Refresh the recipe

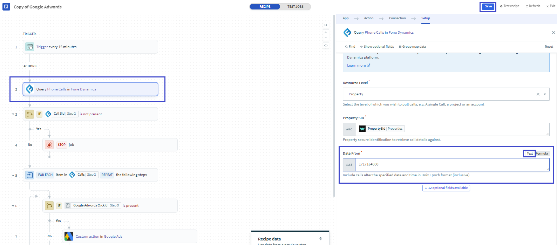tap(533, 6)
